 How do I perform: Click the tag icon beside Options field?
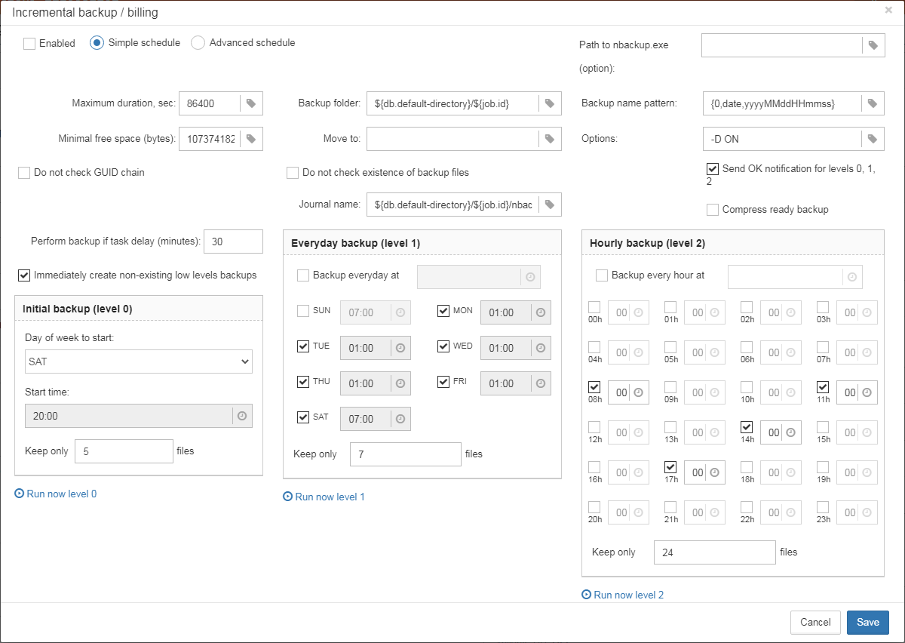pos(873,139)
